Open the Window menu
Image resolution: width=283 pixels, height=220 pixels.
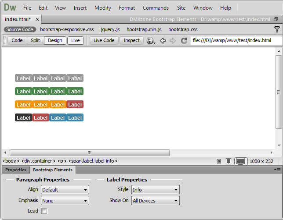[x=203, y=8]
